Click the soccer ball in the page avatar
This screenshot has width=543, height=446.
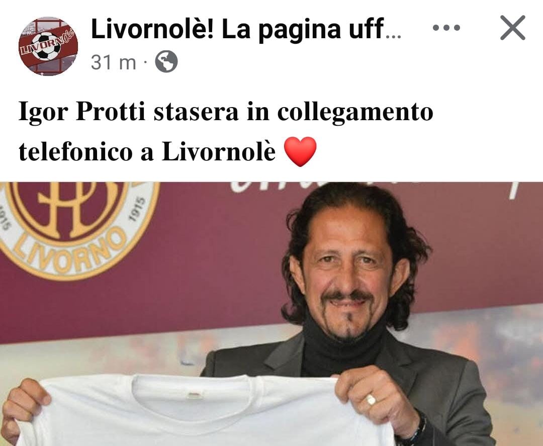coord(46,46)
